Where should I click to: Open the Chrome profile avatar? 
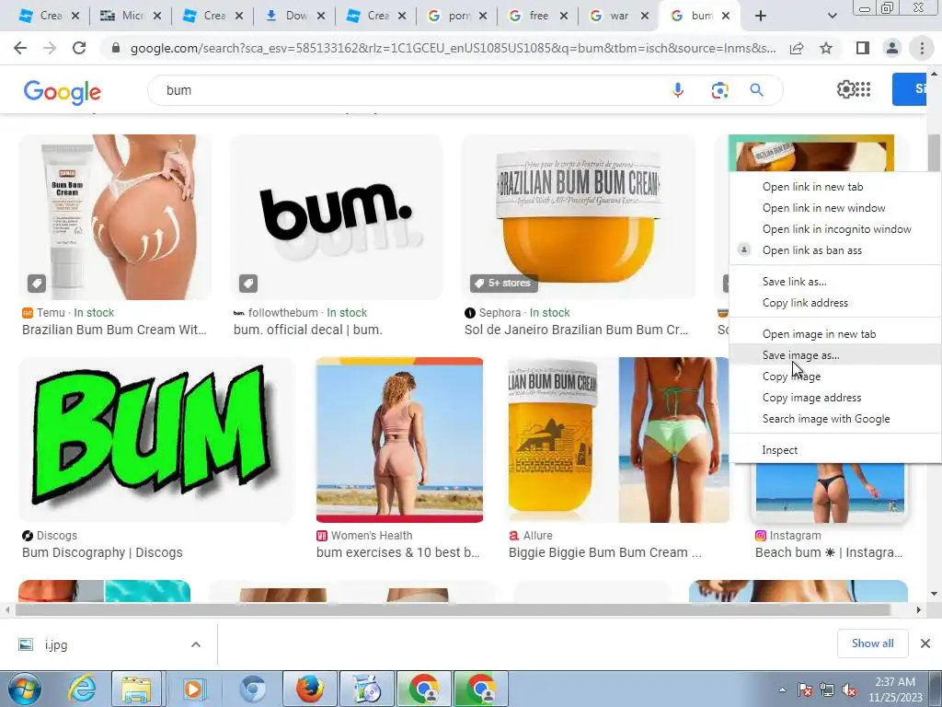pyautogui.click(x=892, y=48)
